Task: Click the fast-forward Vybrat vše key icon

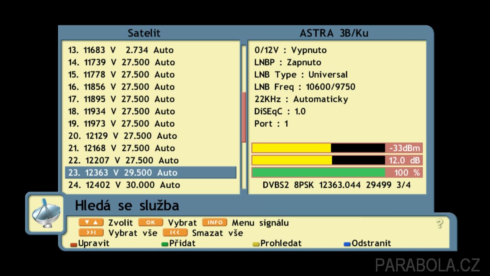Action: [x=91, y=233]
